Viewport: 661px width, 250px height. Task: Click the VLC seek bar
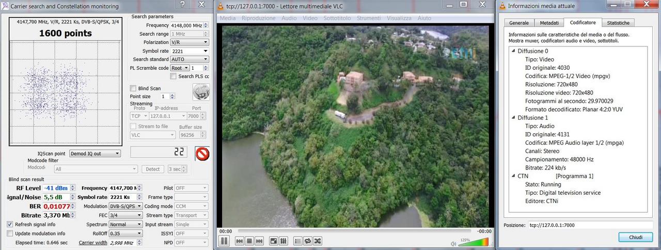[354, 231]
